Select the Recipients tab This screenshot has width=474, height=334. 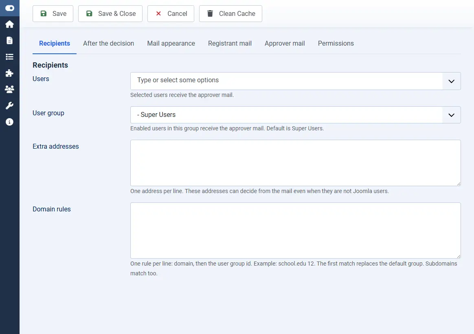(x=55, y=44)
